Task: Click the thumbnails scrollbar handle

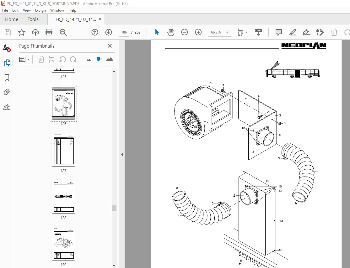Action: pyautogui.click(x=114, y=208)
